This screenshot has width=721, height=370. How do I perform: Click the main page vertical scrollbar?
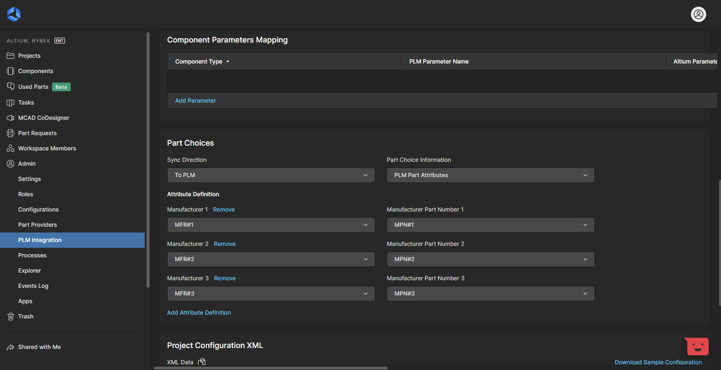click(x=719, y=243)
